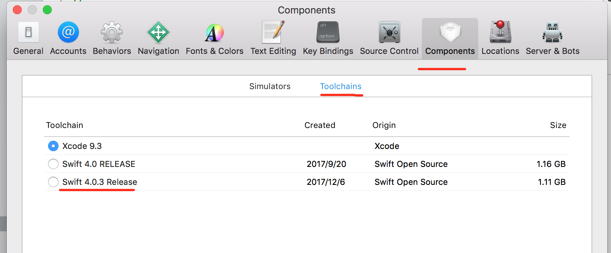Select the Swift 4.0.3 Release radio button

coord(53,182)
